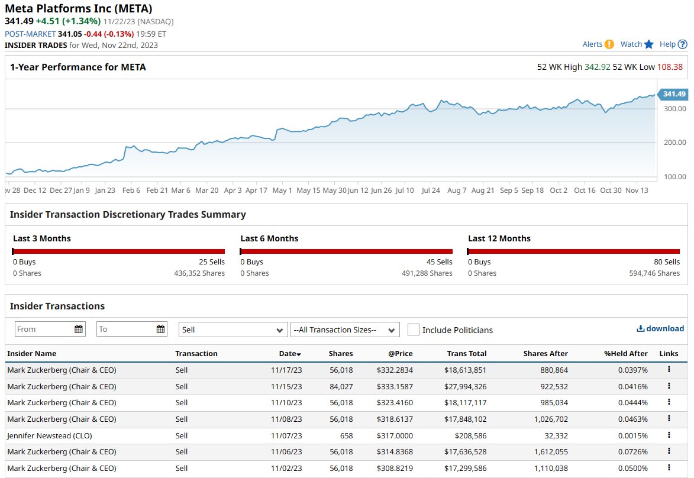Open the Links kebab menu for the 11/17/23 trade
The width and height of the screenshot is (694, 478).
tap(669, 370)
